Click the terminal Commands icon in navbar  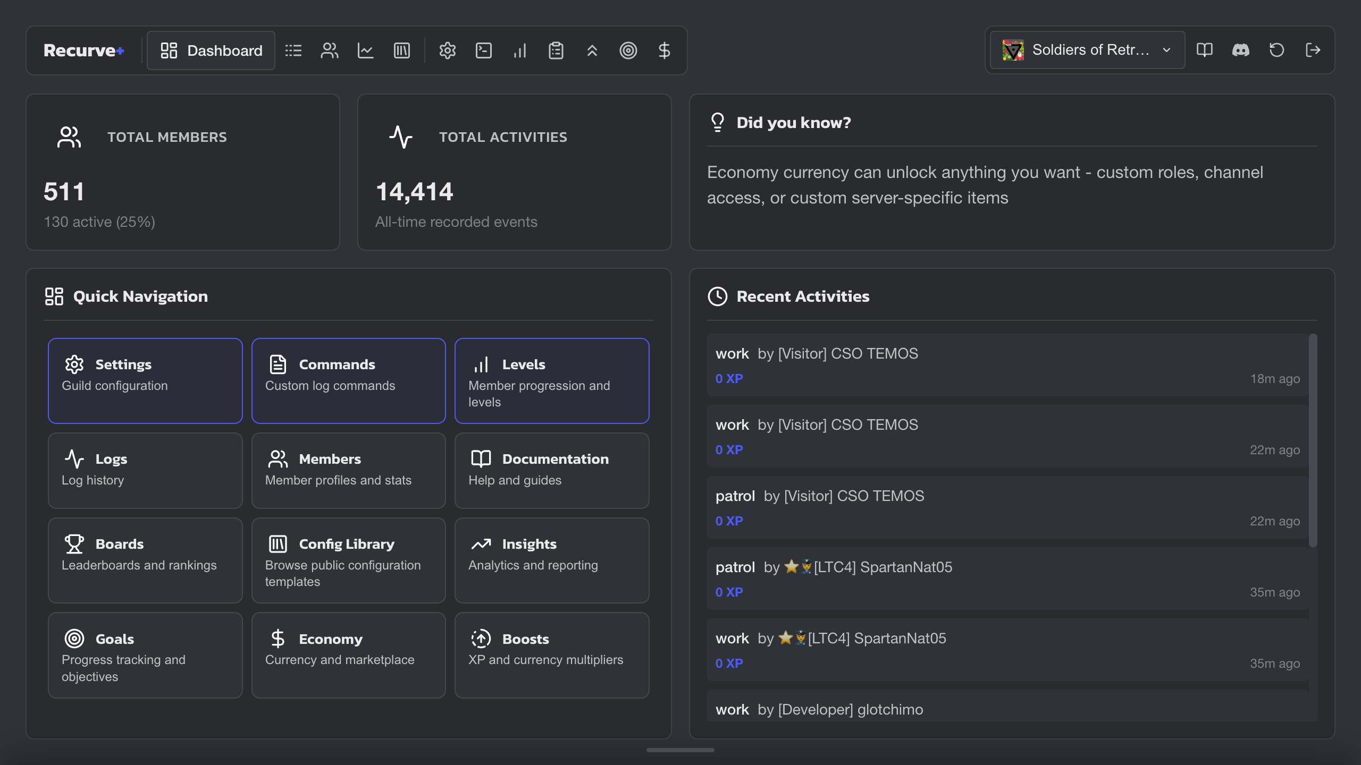tap(483, 50)
